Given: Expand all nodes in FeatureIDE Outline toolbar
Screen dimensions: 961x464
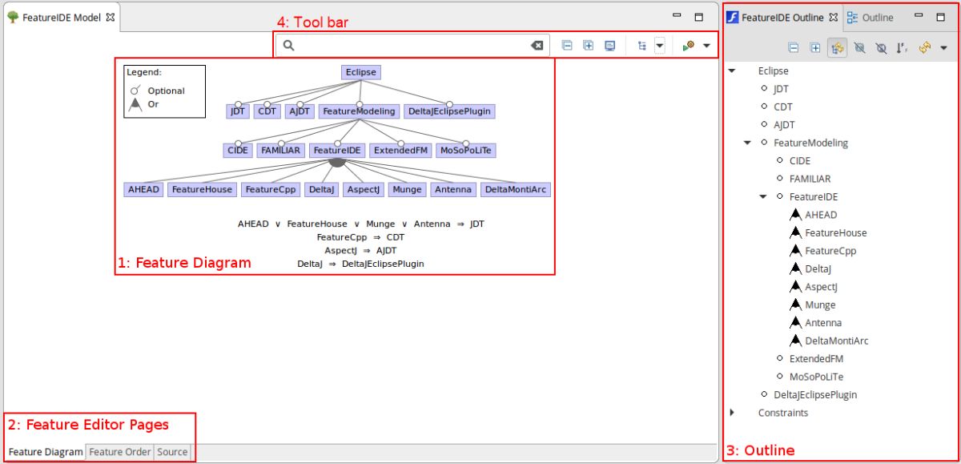Looking at the screenshot, I should pos(815,48).
